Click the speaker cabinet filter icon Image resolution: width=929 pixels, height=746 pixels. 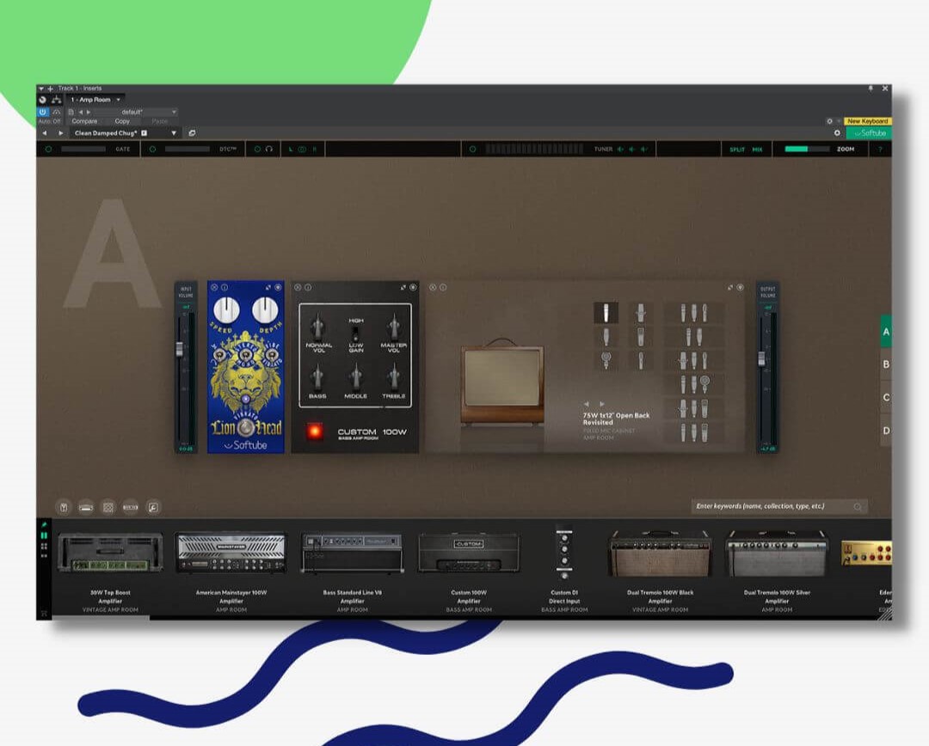click(x=108, y=507)
